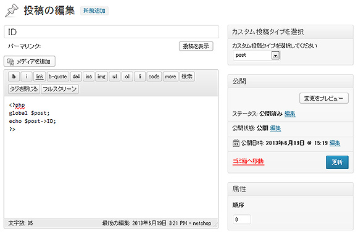Click the 新規追加 button
This screenshot has width=358, height=234.
point(94,10)
